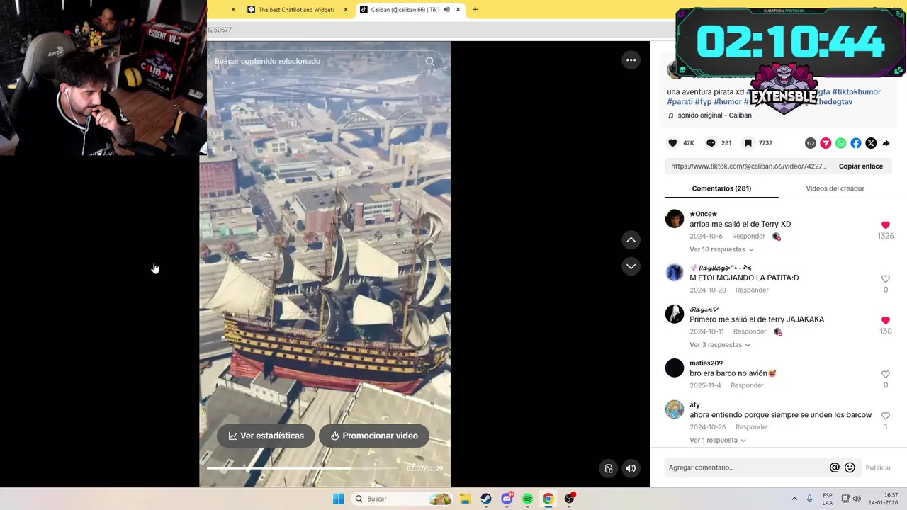The height and width of the screenshot is (510, 907).
Task: Switch to 'Videos del creador' tab
Action: pyautogui.click(x=835, y=188)
